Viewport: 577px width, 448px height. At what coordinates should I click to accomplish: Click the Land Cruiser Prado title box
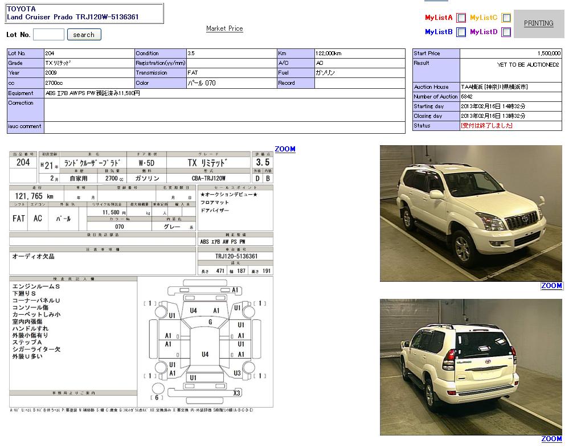point(84,13)
